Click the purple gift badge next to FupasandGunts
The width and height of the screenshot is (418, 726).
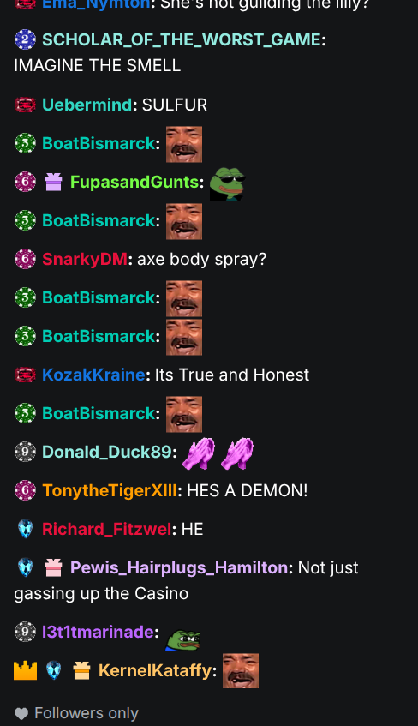[53, 182]
